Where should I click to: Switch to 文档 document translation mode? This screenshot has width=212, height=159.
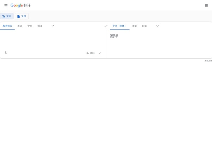[x=22, y=16]
